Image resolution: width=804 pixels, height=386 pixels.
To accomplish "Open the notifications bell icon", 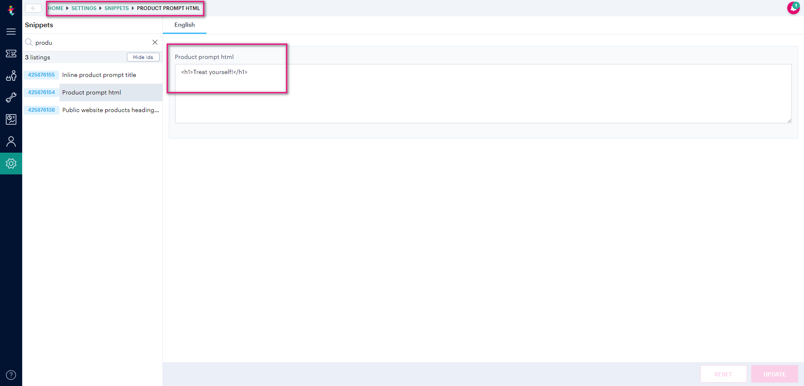I will point(793,8).
